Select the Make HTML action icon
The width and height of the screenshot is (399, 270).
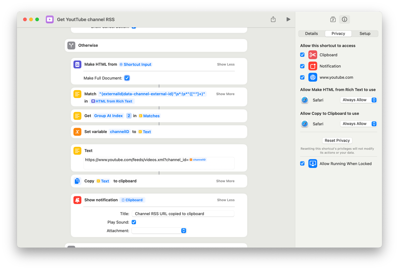coord(77,64)
